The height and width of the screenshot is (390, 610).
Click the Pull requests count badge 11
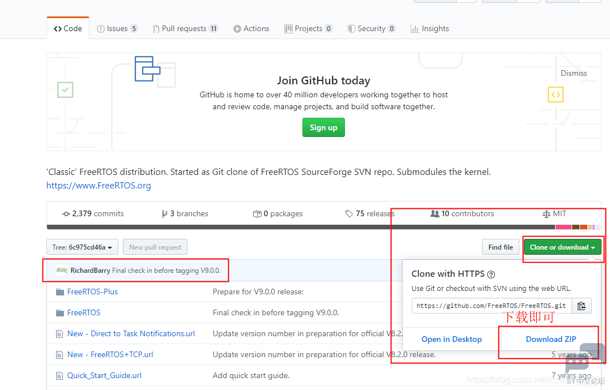pyautogui.click(x=214, y=28)
